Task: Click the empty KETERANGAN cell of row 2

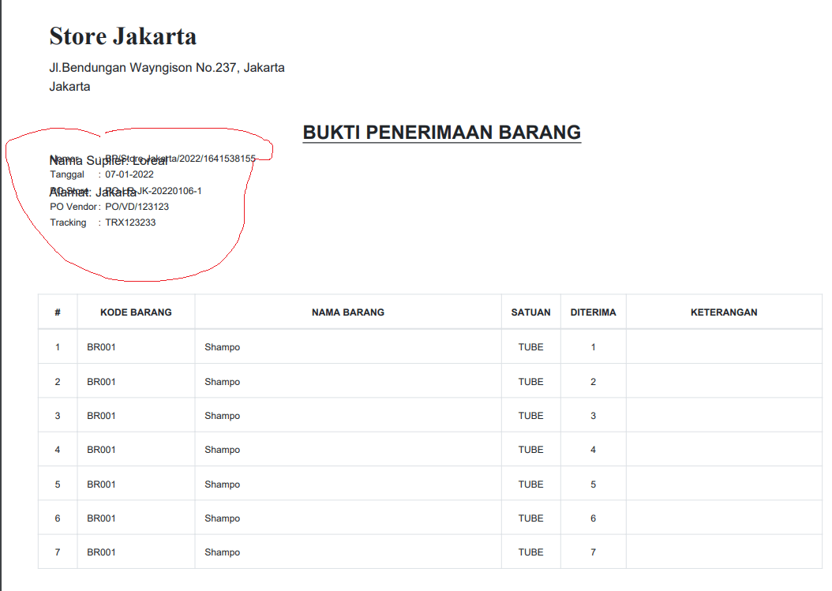Action: [723, 381]
